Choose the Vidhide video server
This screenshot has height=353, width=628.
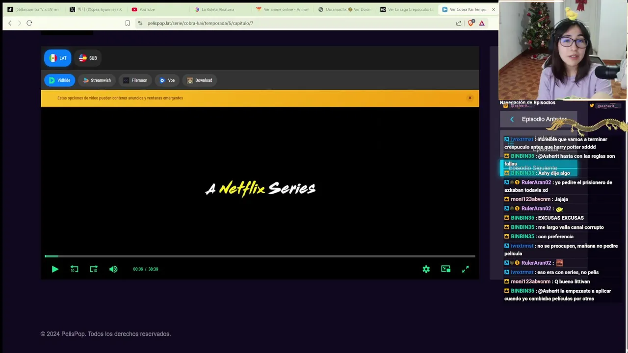tap(59, 80)
